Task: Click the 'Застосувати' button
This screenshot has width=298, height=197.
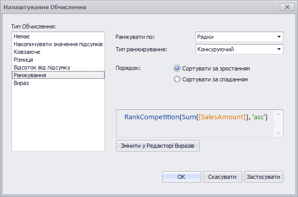Action: tap(264, 177)
